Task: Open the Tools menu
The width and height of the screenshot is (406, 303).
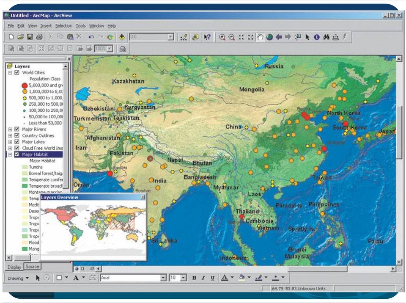Action: coord(80,26)
